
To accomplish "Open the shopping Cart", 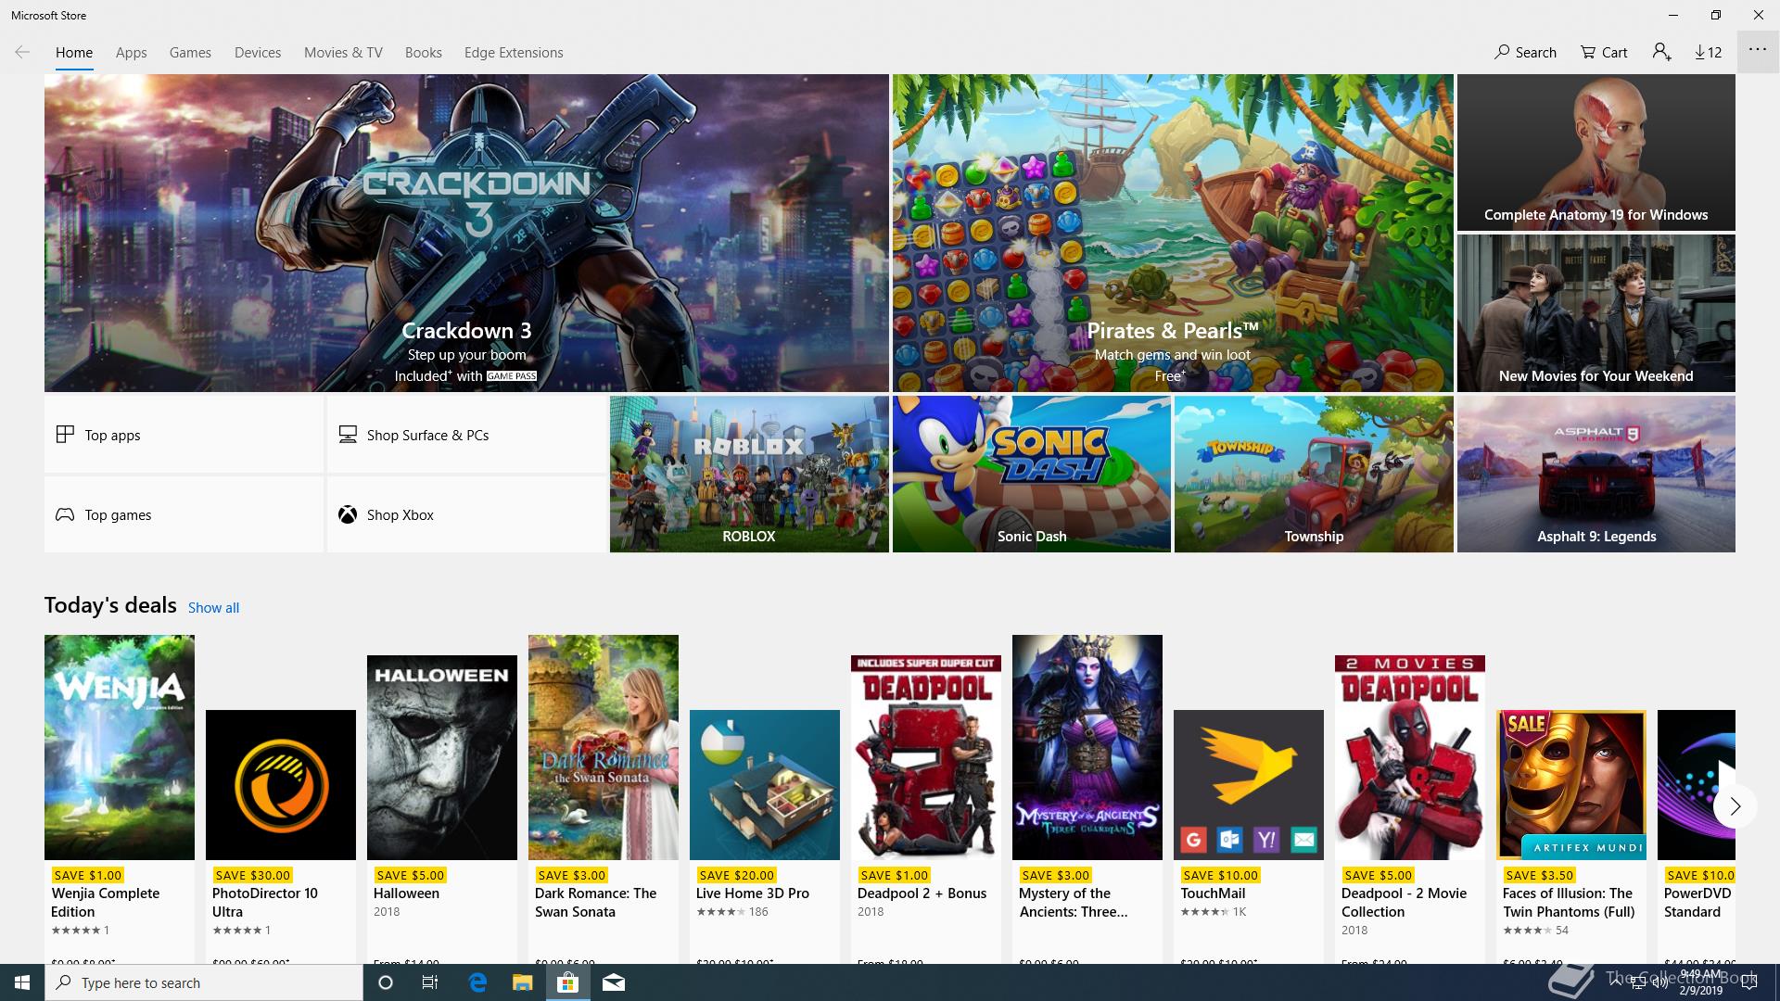I will click(x=1604, y=52).
